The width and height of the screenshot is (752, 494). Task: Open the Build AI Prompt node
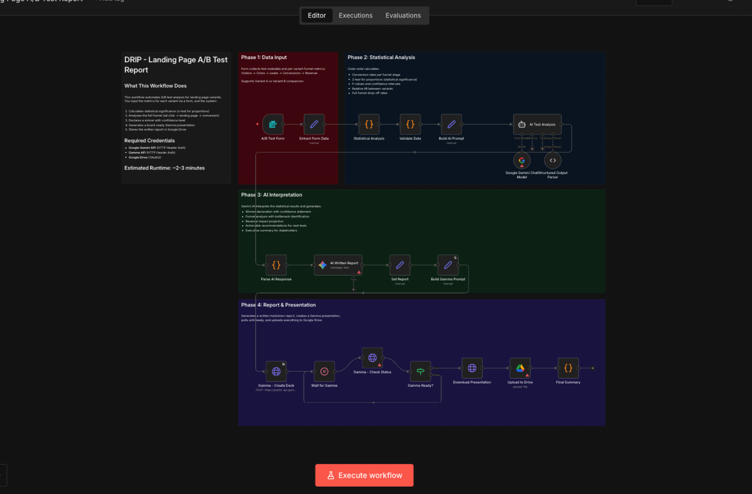point(451,124)
